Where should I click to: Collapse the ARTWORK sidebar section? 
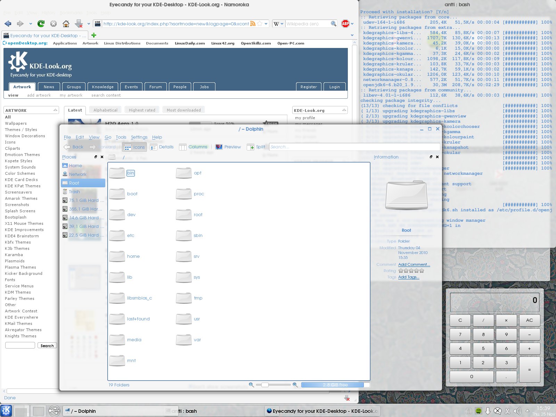[55, 110]
